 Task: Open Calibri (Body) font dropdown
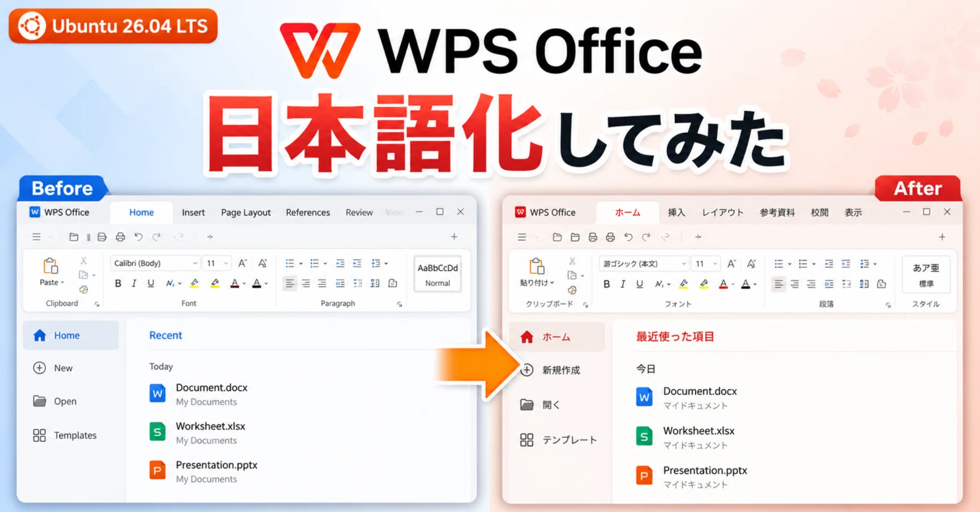click(x=156, y=263)
